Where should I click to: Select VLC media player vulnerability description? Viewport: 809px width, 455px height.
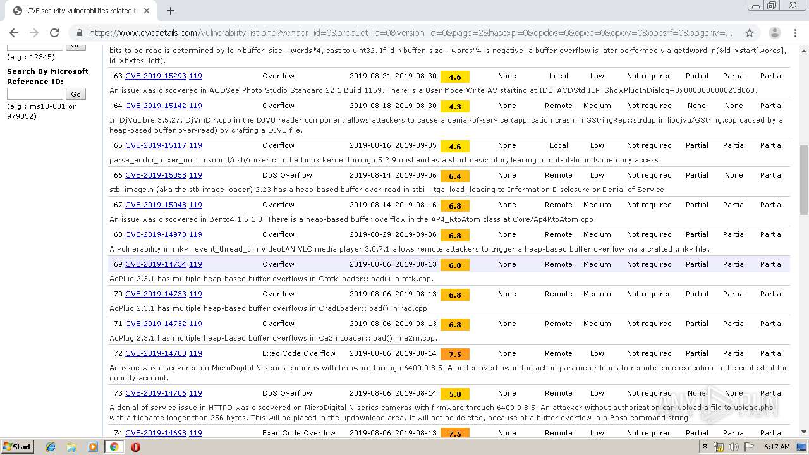coord(409,249)
